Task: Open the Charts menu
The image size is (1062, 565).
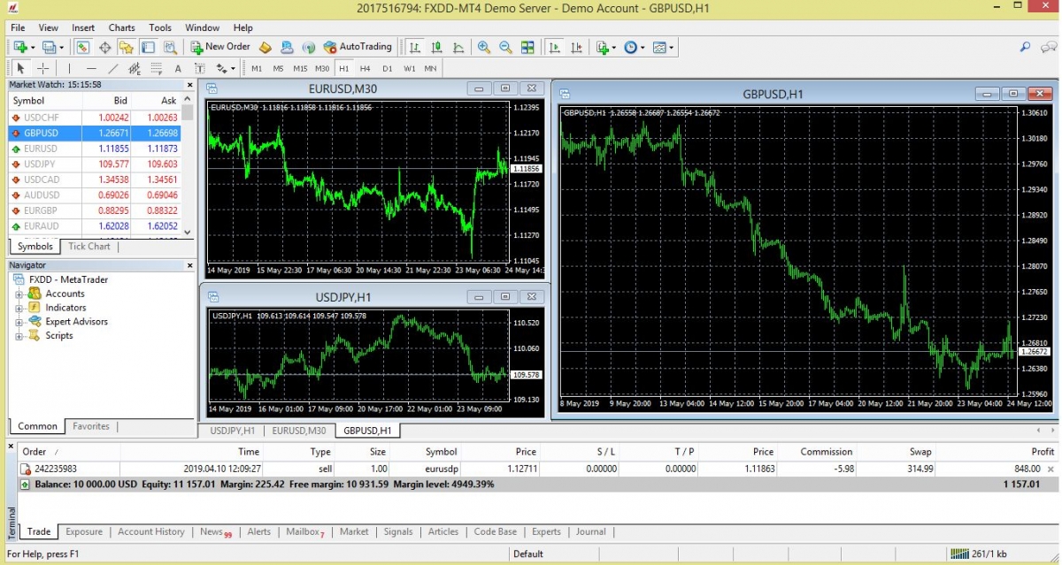Action: pos(122,28)
